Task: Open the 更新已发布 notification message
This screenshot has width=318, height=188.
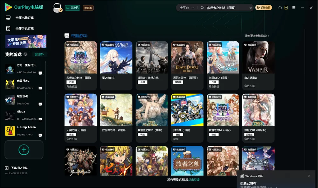Action: pyautogui.click(x=248, y=183)
